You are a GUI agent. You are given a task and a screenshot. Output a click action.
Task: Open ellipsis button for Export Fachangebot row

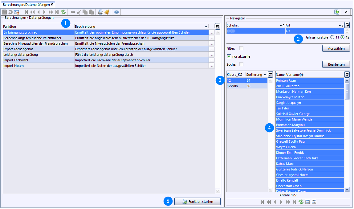(x=212, y=49)
